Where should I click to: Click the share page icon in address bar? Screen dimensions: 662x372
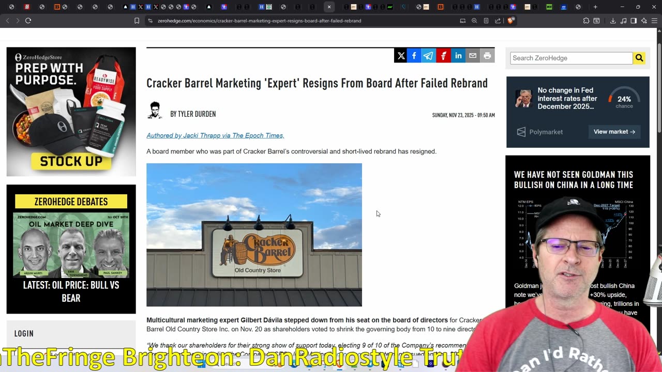(498, 21)
